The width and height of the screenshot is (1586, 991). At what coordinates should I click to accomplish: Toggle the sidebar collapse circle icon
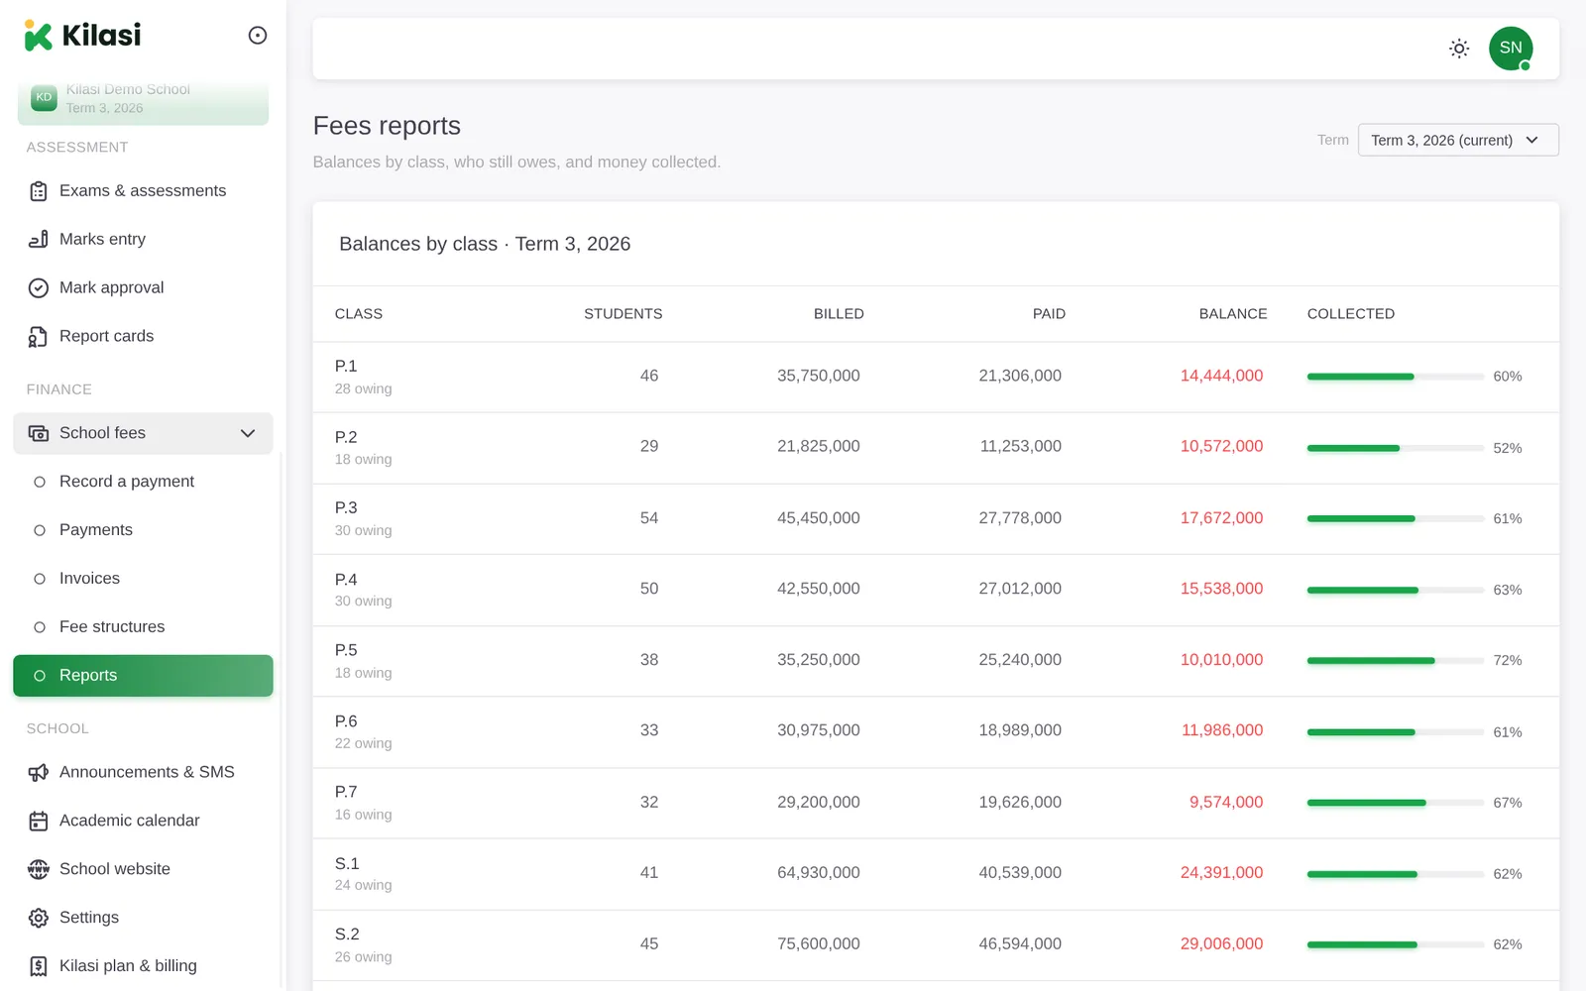258,36
